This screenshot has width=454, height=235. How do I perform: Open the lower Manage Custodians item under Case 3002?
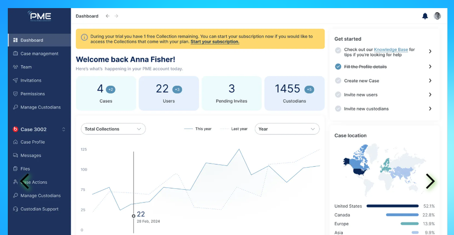[39, 196]
